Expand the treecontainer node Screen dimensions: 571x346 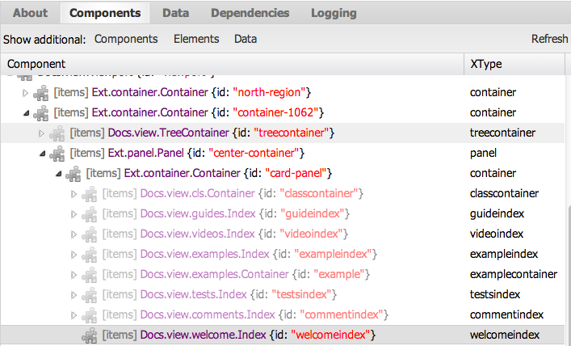[x=41, y=133]
